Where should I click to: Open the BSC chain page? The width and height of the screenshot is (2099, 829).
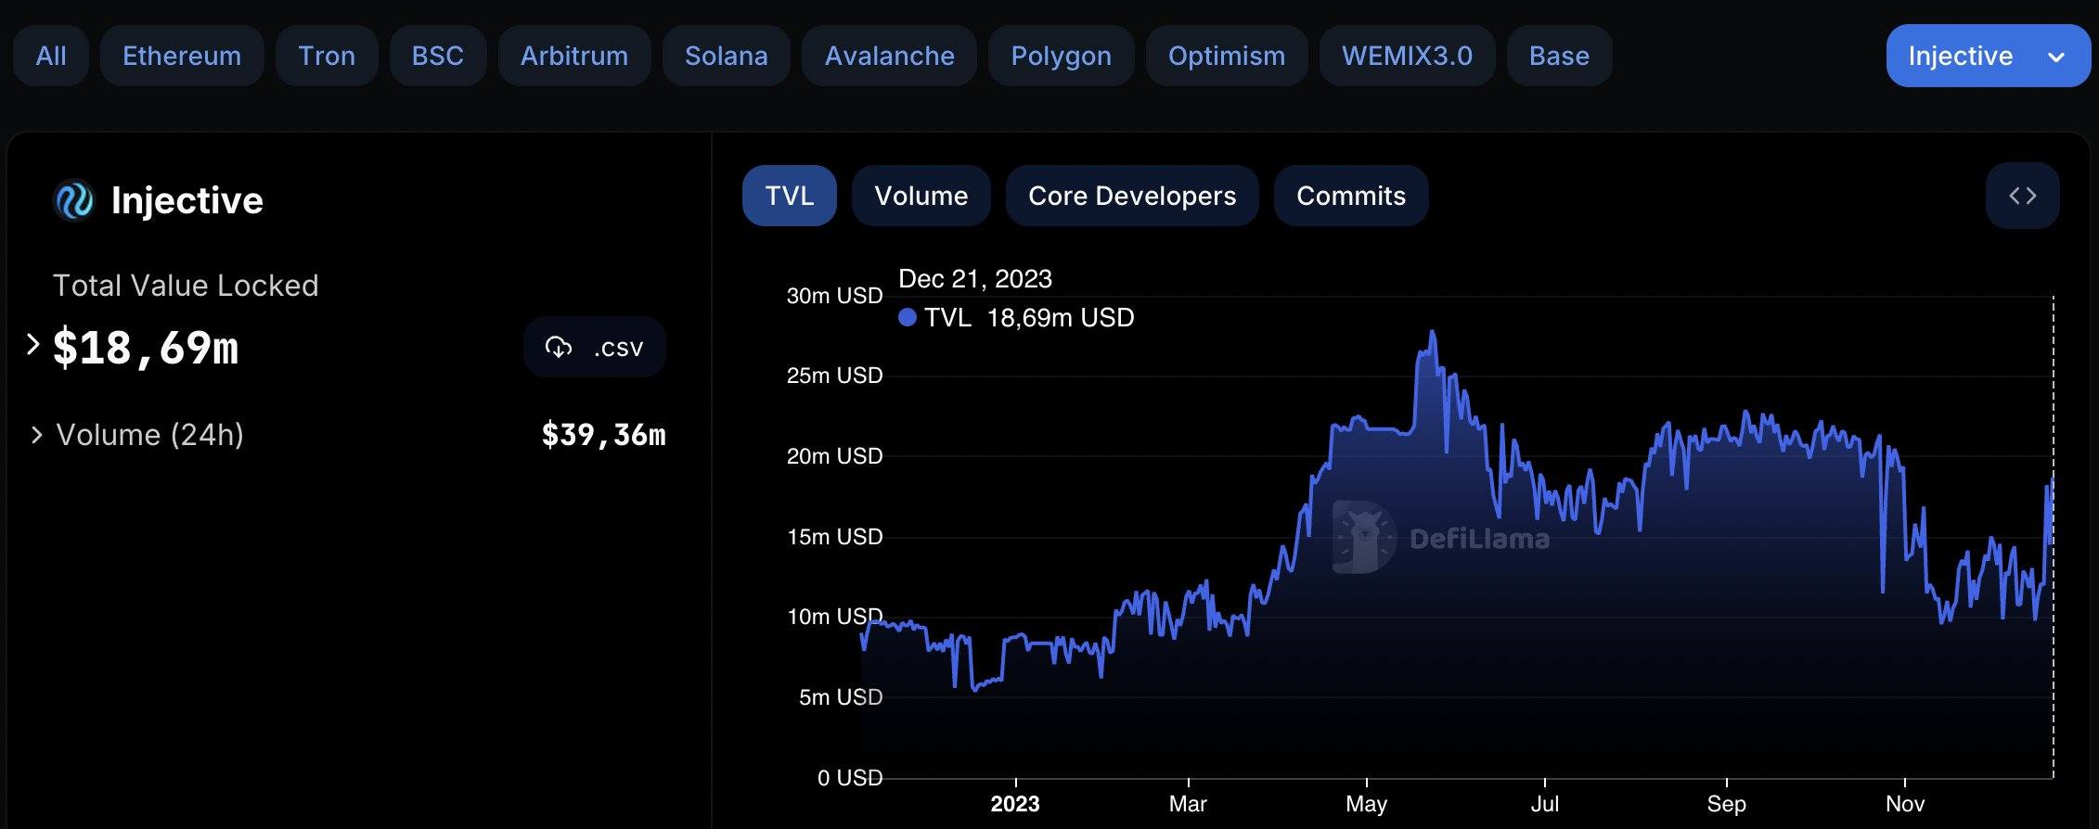coord(437,56)
